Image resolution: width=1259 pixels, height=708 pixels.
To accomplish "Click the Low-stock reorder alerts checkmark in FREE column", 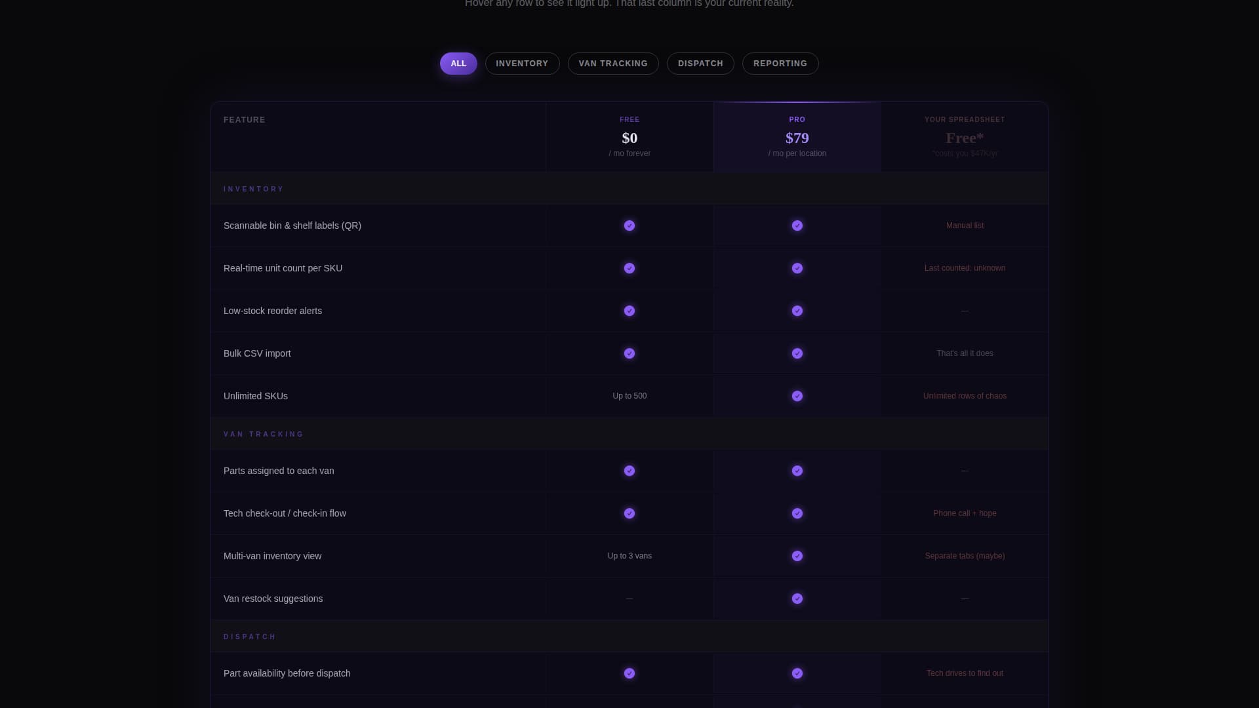I will 629,311.
